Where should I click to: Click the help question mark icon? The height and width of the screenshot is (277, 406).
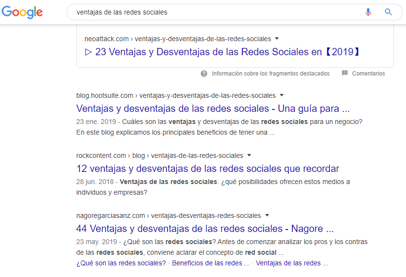coord(204,74)
